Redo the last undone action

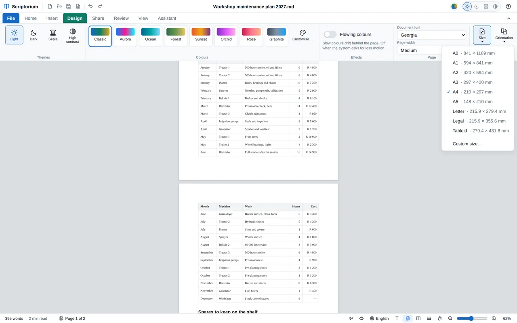(x=100, y=6)
